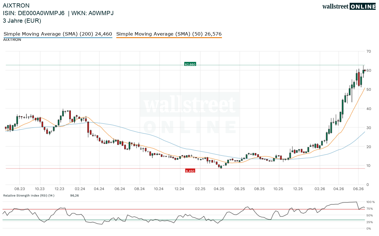Select the WKN: A0WMPJ text
Screen dimensions: 379x236
[x=92, y=13]
